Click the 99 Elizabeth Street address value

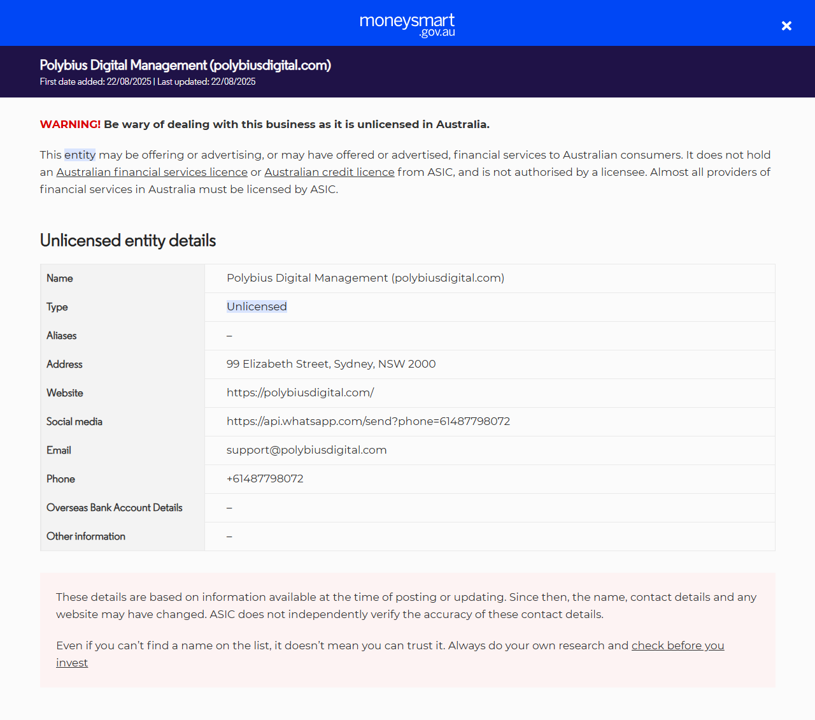pos(331,364)
